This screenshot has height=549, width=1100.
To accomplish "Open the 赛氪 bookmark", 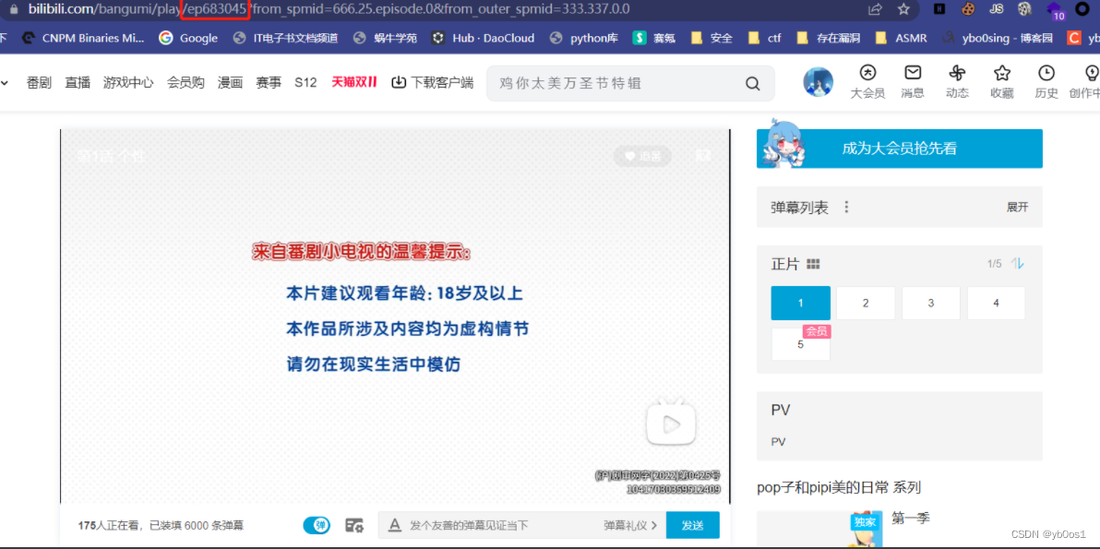I will click(x=654, y=38).
